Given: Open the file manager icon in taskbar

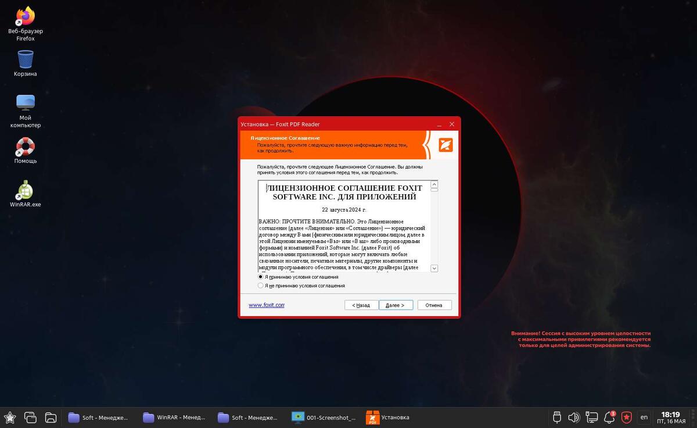Looking at the screenshot, I should click(51, 417).
